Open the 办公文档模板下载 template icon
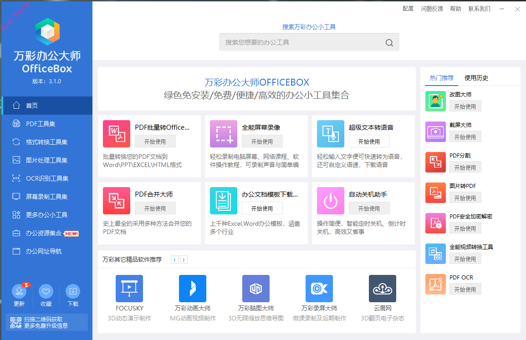 [224, 201]
